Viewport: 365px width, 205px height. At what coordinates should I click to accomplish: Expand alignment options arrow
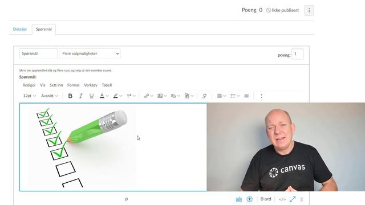pyautogui.click(x=225, y=96)
